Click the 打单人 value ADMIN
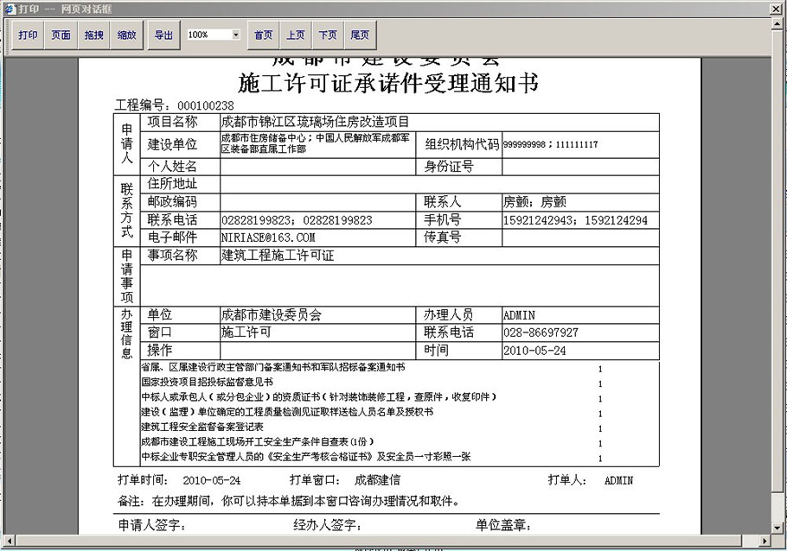 click(618, 480)
